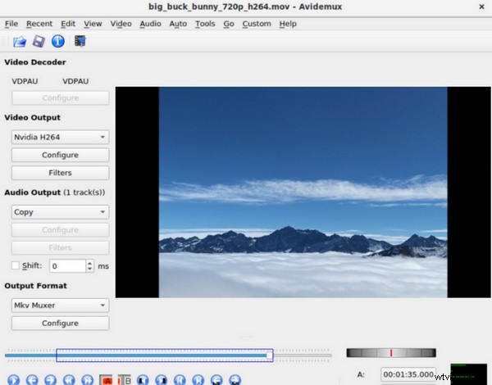Viewport: 492px width, 385px height.
Task: Jump to previous keyframe with rewind icon
Action: [69, 380]
